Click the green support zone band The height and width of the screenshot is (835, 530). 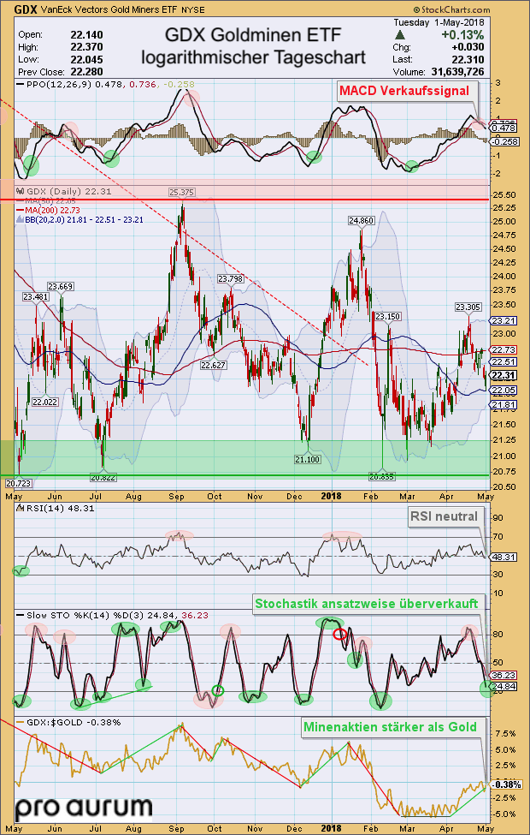(256, 457)
